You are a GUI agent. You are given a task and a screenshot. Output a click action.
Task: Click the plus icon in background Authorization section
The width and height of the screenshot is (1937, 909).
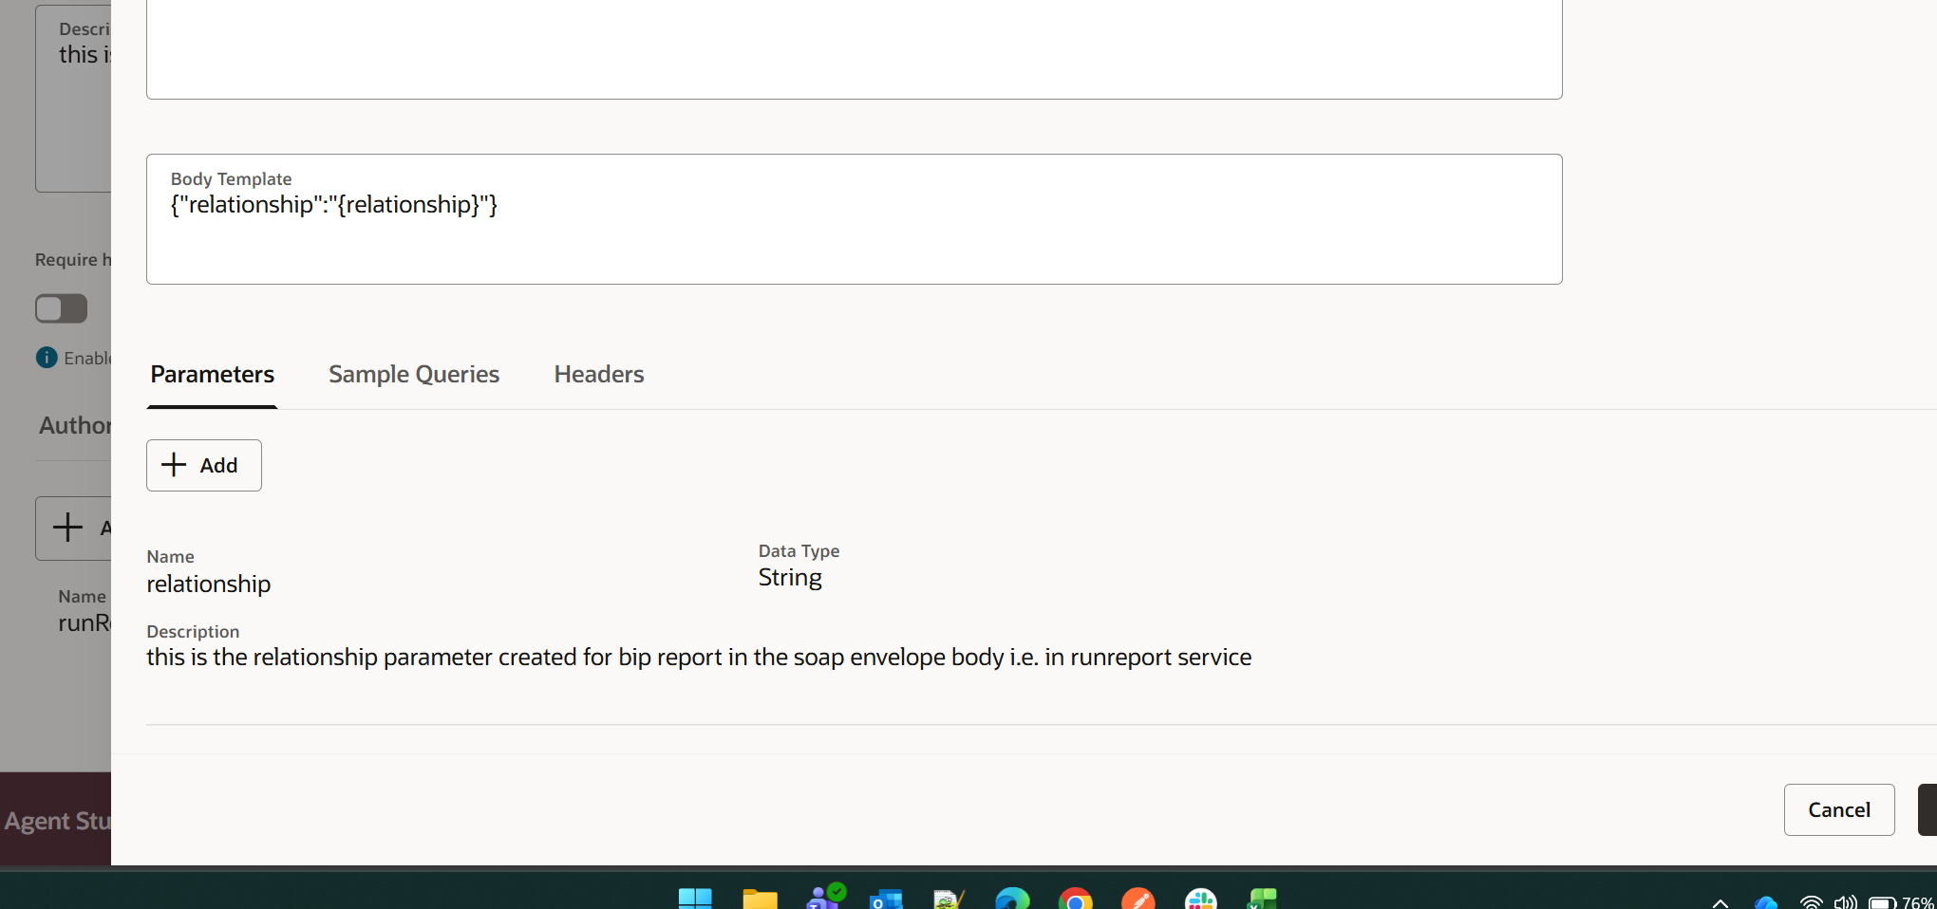pos(67,527)
